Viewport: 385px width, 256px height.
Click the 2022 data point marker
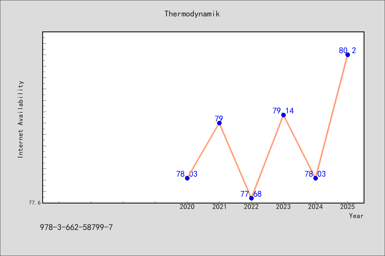[251, 198]
